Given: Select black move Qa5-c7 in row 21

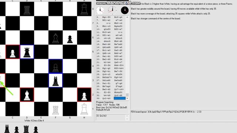Looking at the screenshot, I should point(118,62).
